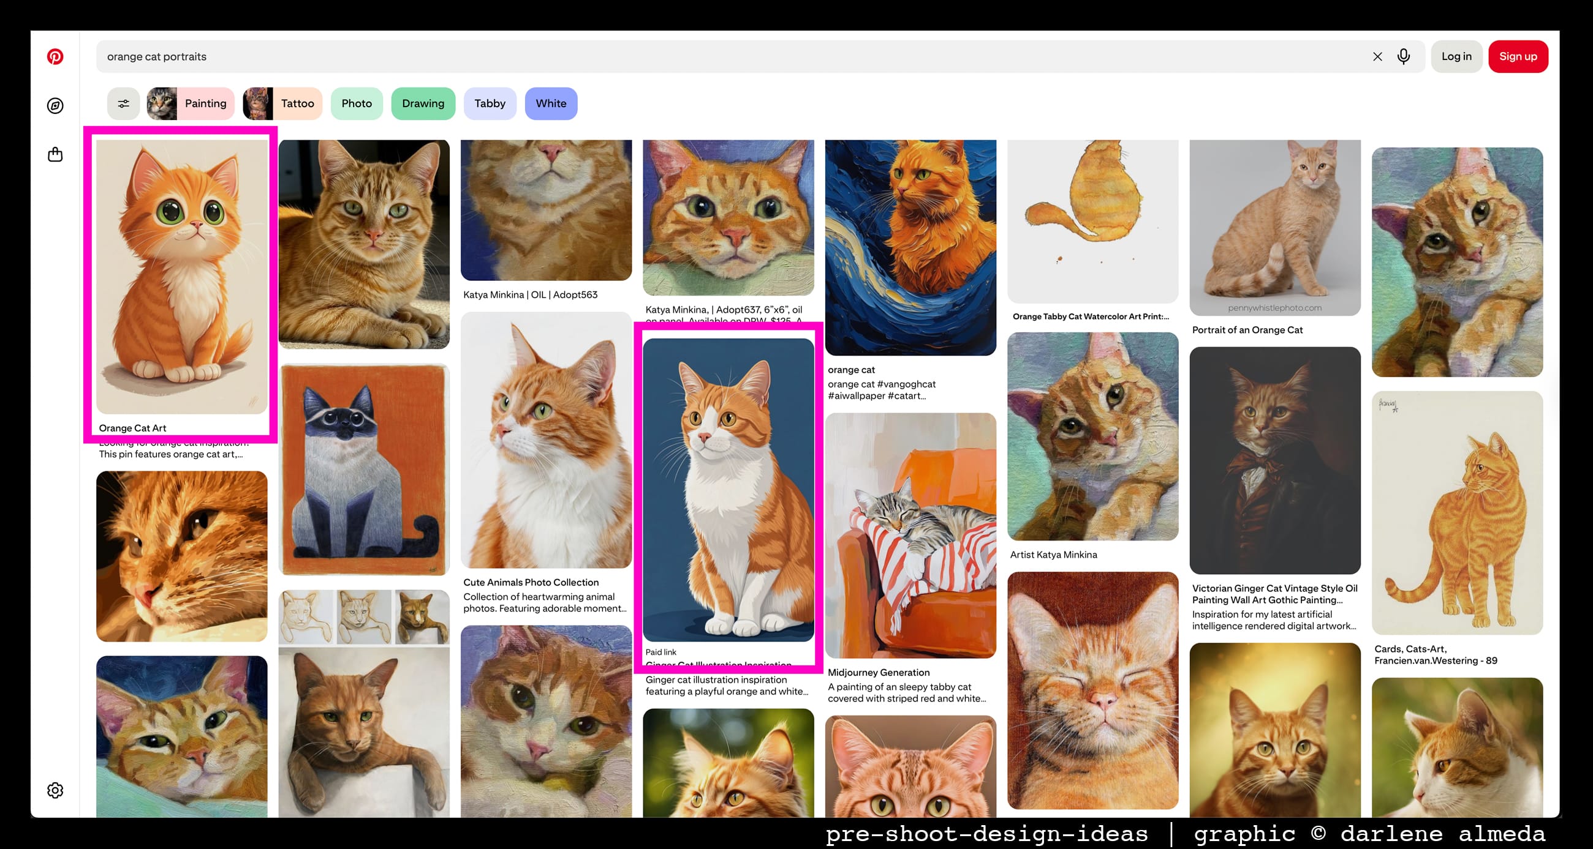Open the Shop bag icon
The height and width of the screenshot is (849, 1593).
point(55,154)
